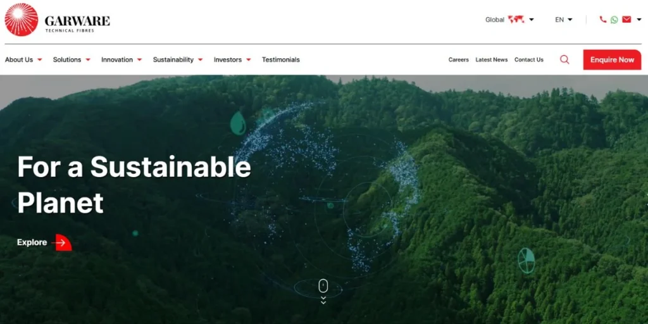648x324 pixels.
Task: Open the green WhatsApp icon
Action: [x=614, y=20]
